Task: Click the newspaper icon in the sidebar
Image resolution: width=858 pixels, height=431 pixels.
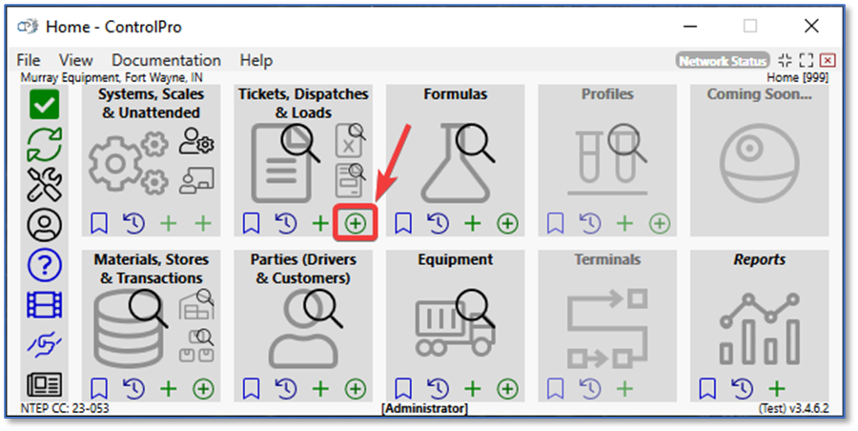Action: pyautogui.click(x=45, y=384)
